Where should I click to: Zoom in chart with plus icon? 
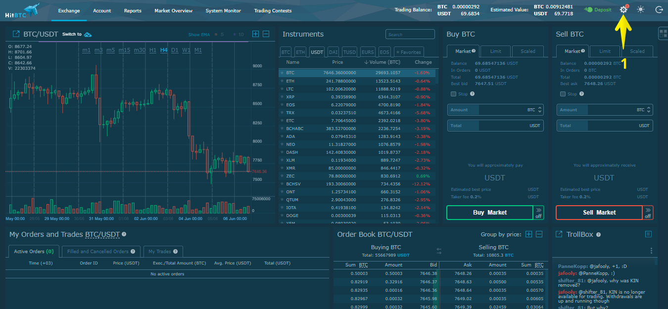[256, 34]
